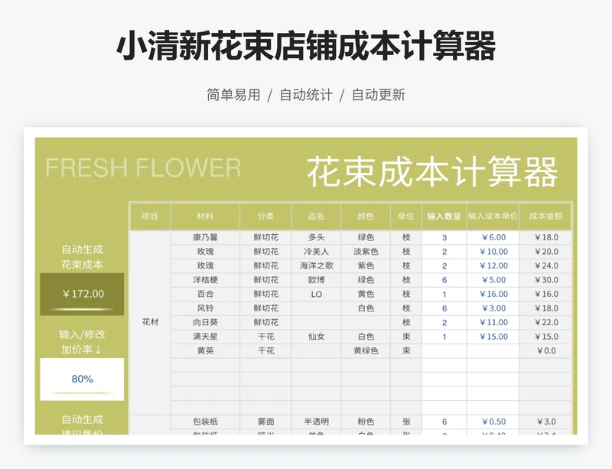Select the 输入数量 column header
The image size is (612, 469).
point(444,217)
